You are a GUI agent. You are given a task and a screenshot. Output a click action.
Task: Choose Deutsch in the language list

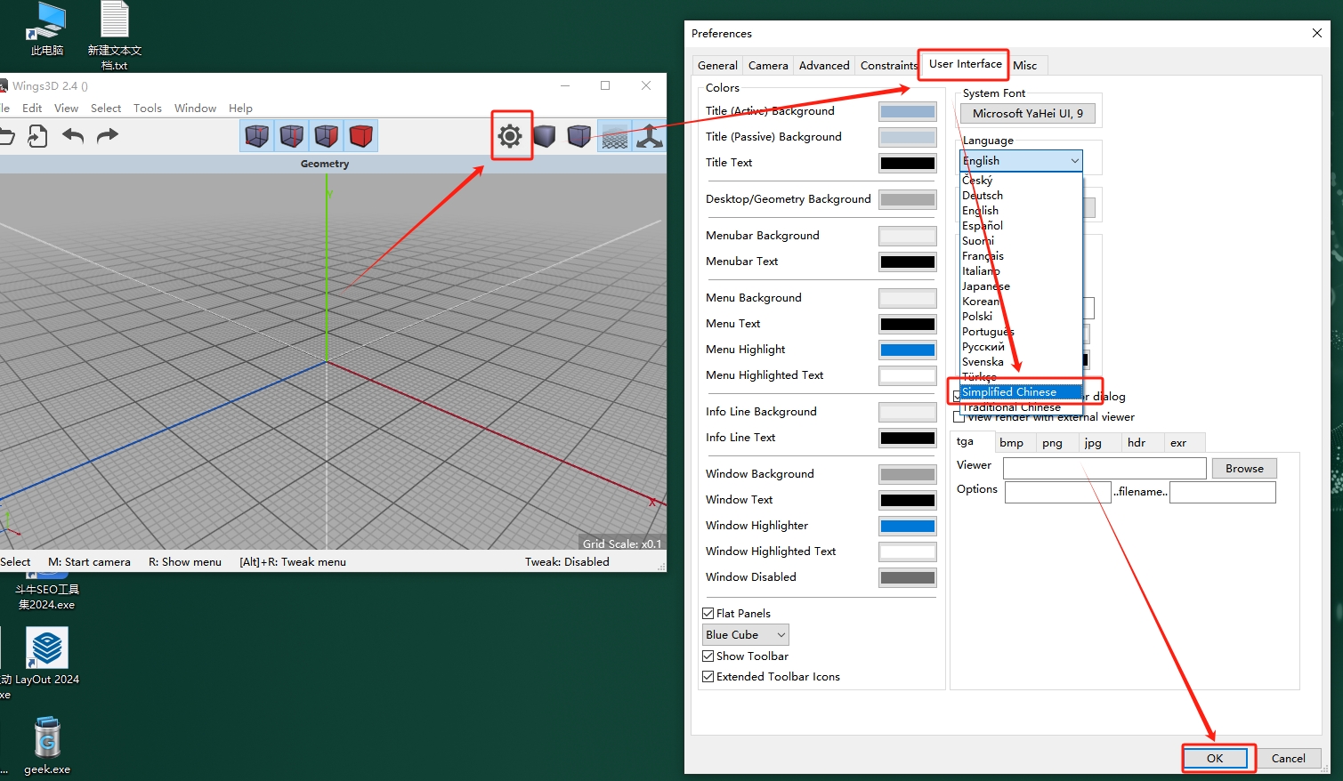(x=1021, y=196)
